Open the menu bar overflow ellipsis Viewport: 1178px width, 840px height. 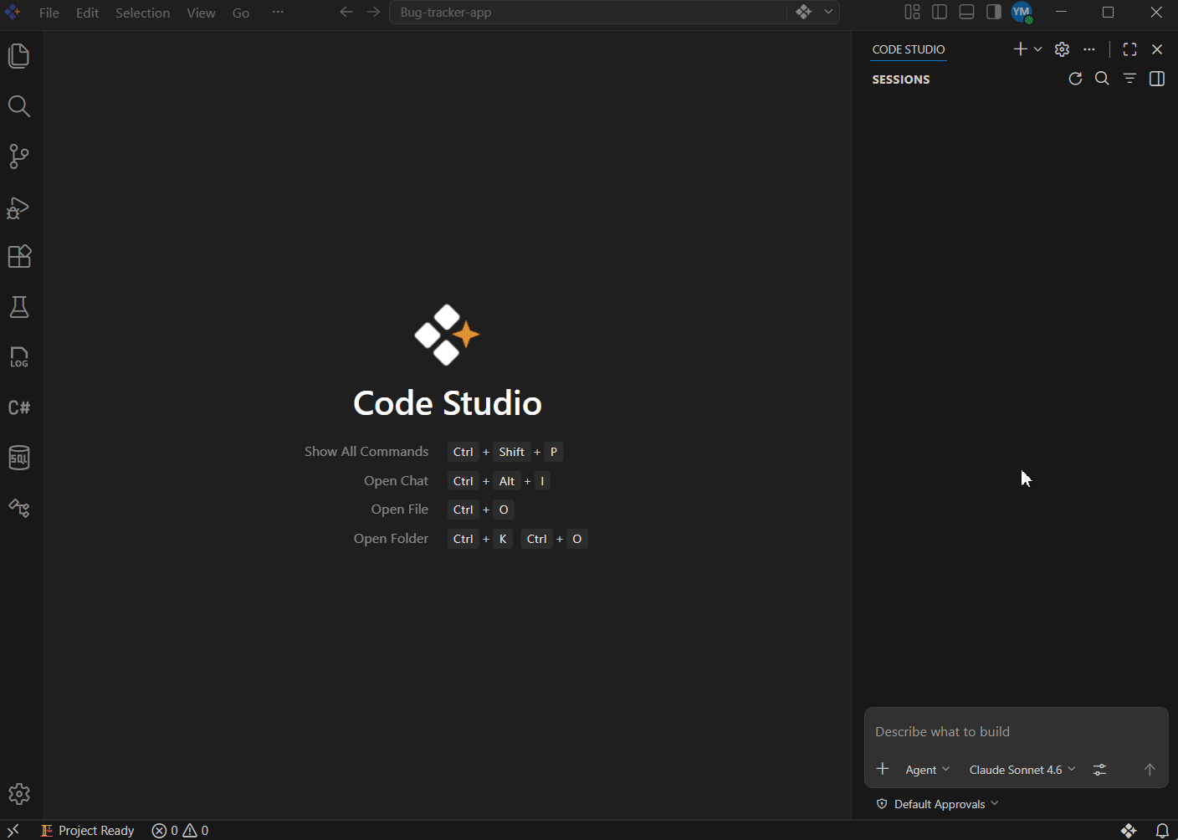point(278,13)
